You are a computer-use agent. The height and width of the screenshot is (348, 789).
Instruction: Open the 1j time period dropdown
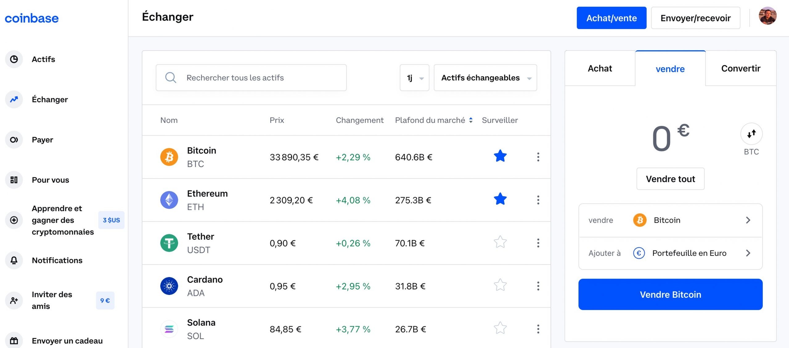[x=415, y=78]
